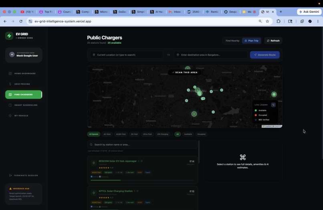Click the Smart Scheduling clock icon
This screenshot has height=210, width=323.
[10, 105]
